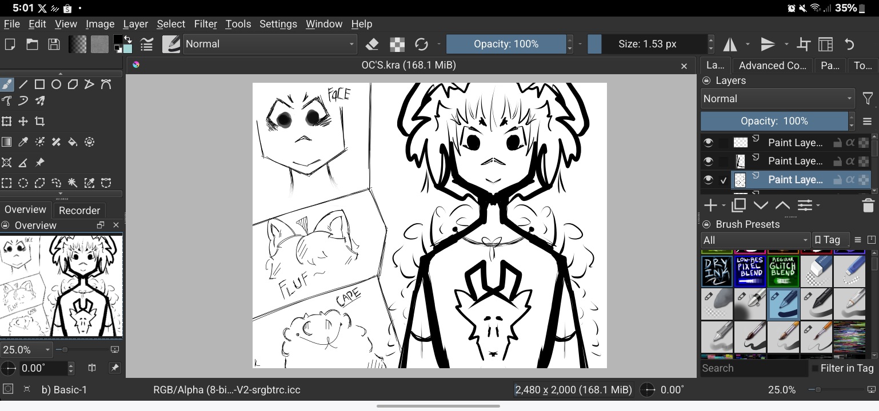Add a new layer with plus button

[x=710, y=205]
